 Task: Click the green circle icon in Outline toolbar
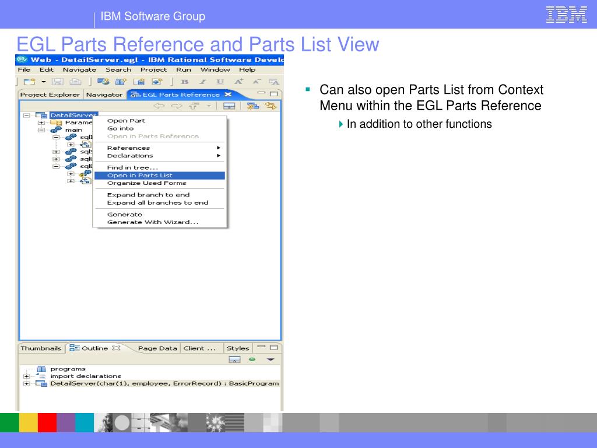pyautogui.click(x=252, y=359)
